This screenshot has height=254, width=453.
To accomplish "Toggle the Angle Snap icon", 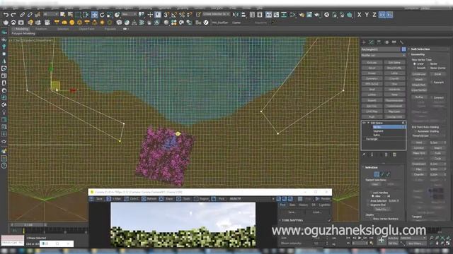I will pyautogui.click(x=174, y=14).
